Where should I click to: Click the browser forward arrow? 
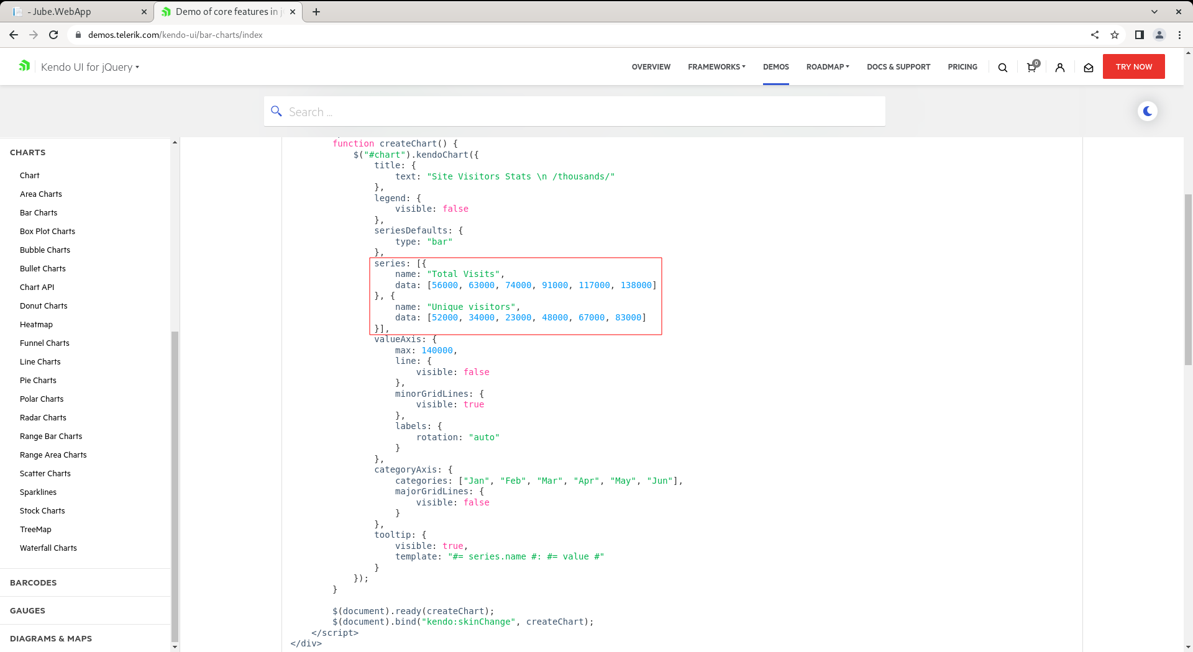click(34, 35)
